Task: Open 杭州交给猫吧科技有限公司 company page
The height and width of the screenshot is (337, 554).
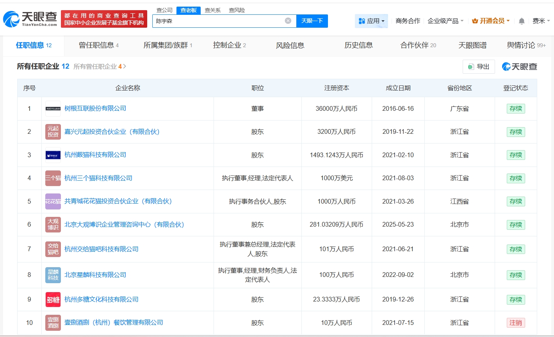Action: pos(102,249)
